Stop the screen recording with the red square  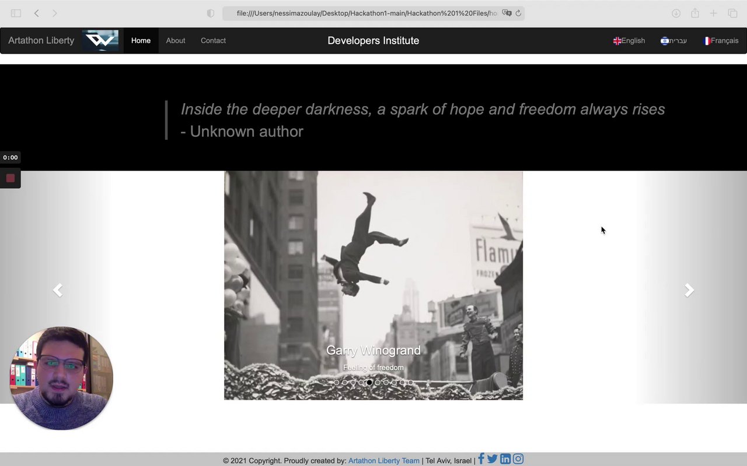point(10,178)
